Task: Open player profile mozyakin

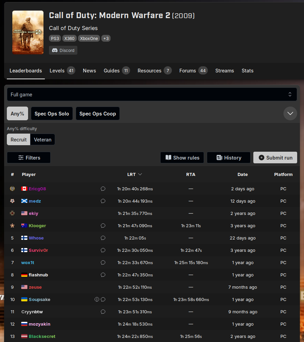Action: coord(40,324)
